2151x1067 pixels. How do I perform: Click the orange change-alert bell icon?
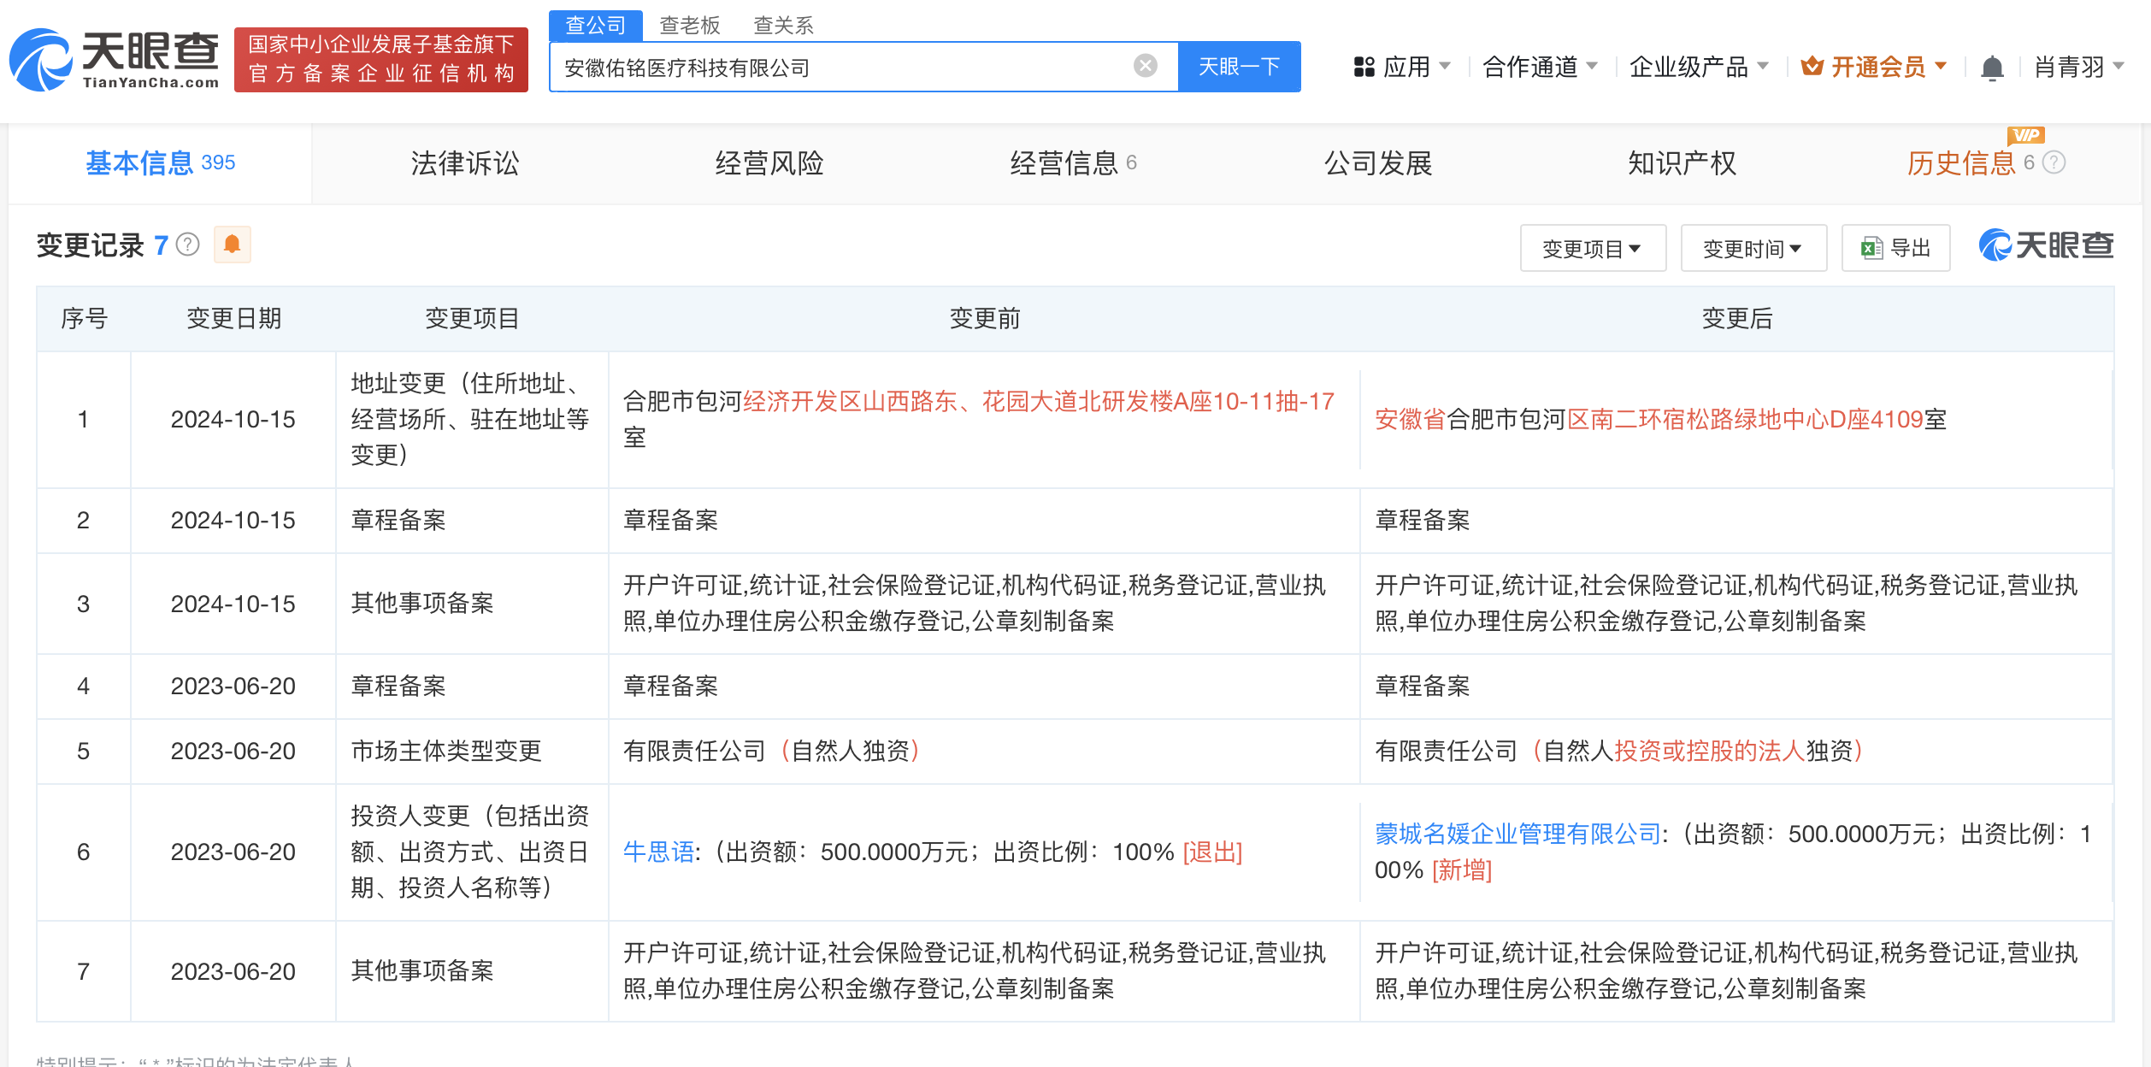pyautogui.click(x=232, y=245)
